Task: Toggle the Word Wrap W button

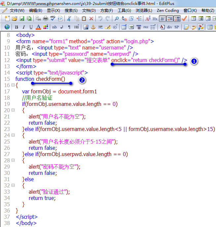Action: 162,19
